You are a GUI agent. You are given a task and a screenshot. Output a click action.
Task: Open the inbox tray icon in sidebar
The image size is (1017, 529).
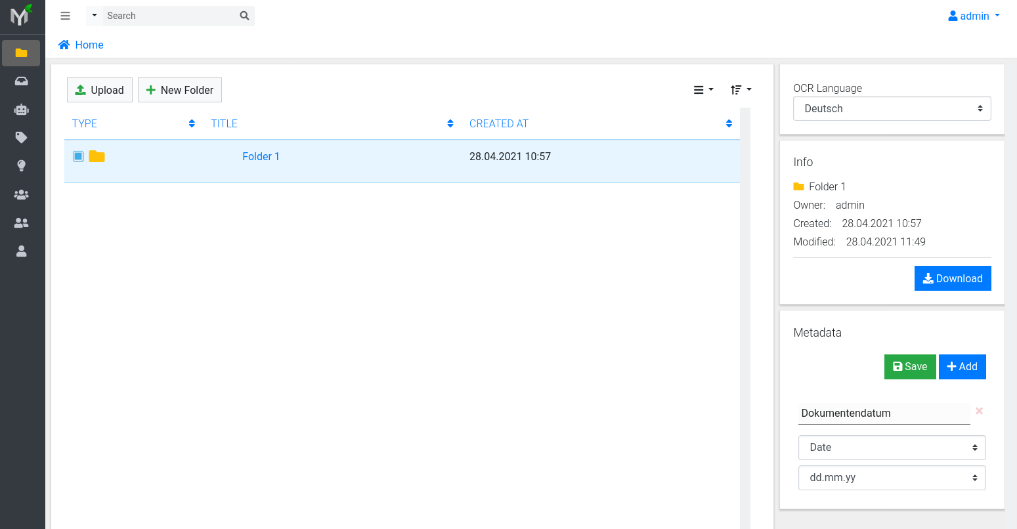click(21, 81)
